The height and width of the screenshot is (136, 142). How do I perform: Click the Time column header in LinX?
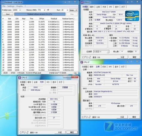click(31, 19)
